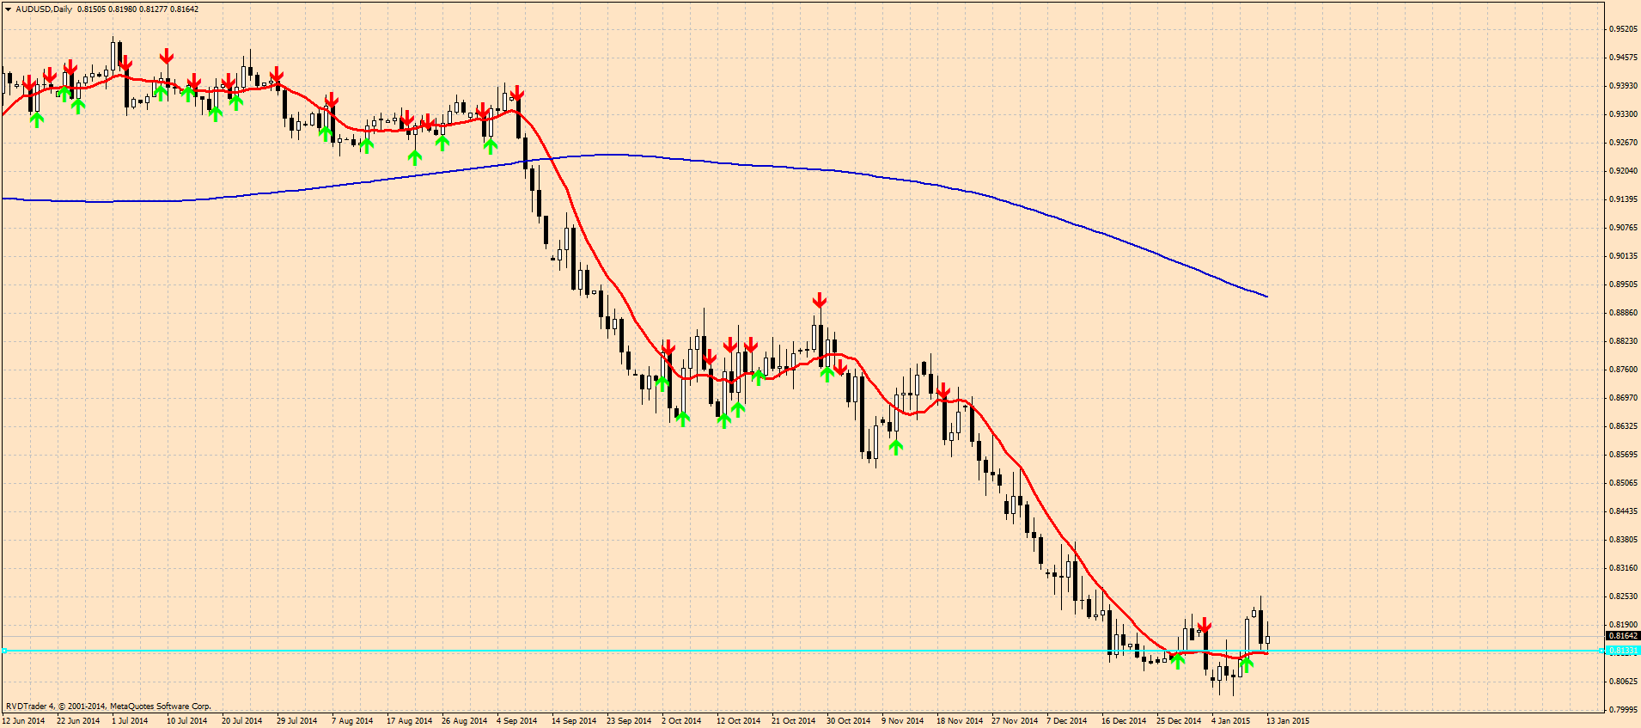Click the 12 Jun 2014 date label
Image resolution: width=1641 pixels, height=728 pixels.
pyautogui.click(x=23, y=721)
